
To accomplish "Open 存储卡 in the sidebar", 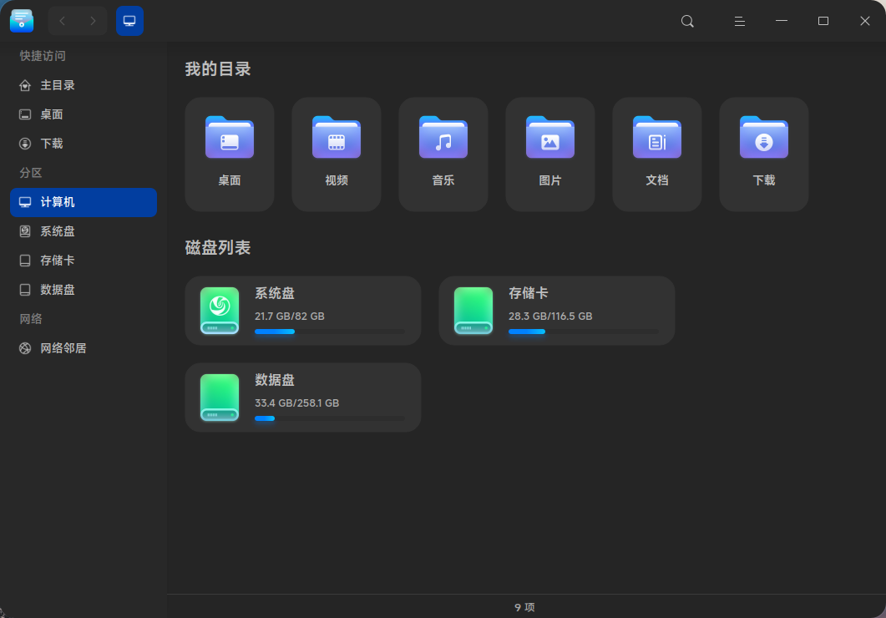I will click(x=84, y=261).
